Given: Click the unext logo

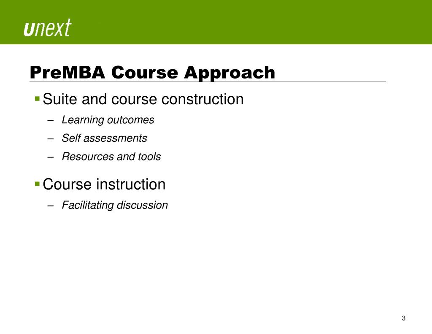Looking at the screenshot, I should pyautogui.click(x=47, y=27).
